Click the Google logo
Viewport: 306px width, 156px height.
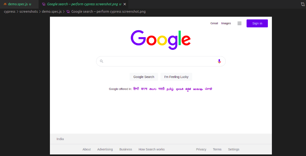(161, 40)
